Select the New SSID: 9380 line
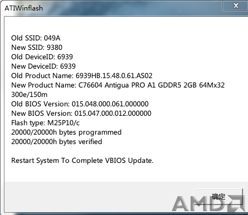The height and width of the screenshot is (215, 248). pyautogui.click(x=37, y=48)
